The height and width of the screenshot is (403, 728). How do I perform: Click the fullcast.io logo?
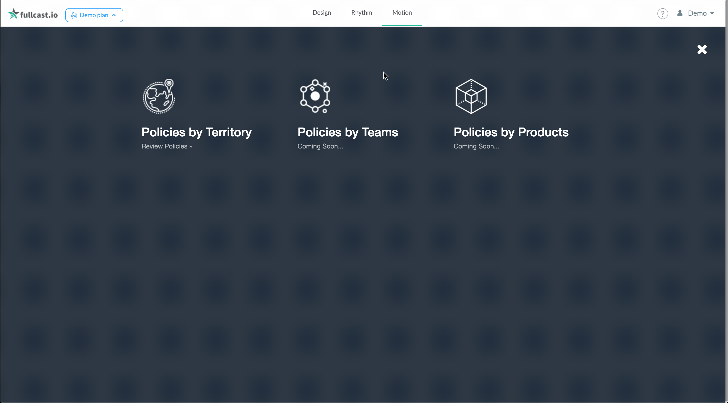coord(33,14)
